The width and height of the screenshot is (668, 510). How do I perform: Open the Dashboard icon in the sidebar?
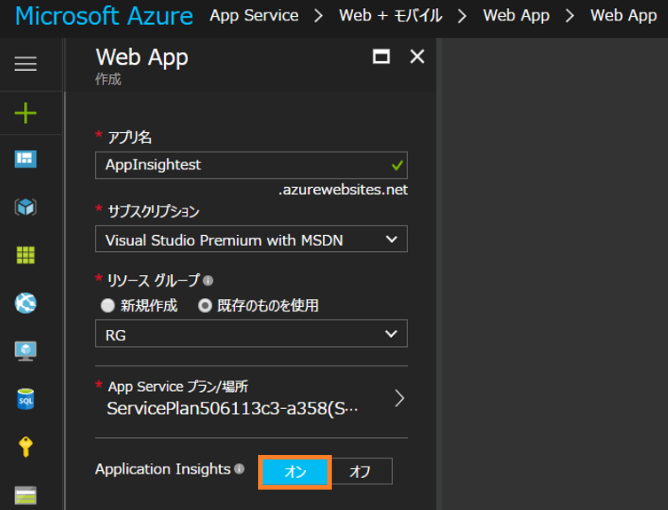pos(26,159)
